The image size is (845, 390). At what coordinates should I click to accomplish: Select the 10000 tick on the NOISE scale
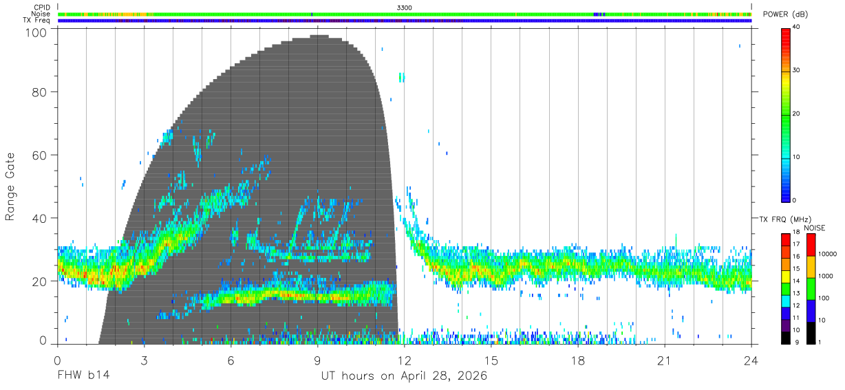pos(826,254)
